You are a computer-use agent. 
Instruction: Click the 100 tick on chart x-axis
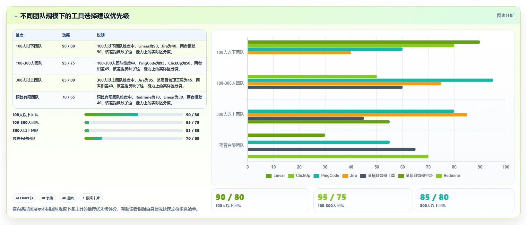506,167
